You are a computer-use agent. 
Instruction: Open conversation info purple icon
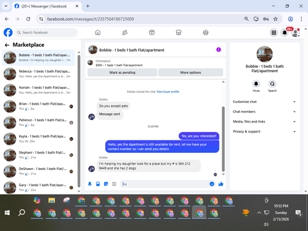(219, 50)
